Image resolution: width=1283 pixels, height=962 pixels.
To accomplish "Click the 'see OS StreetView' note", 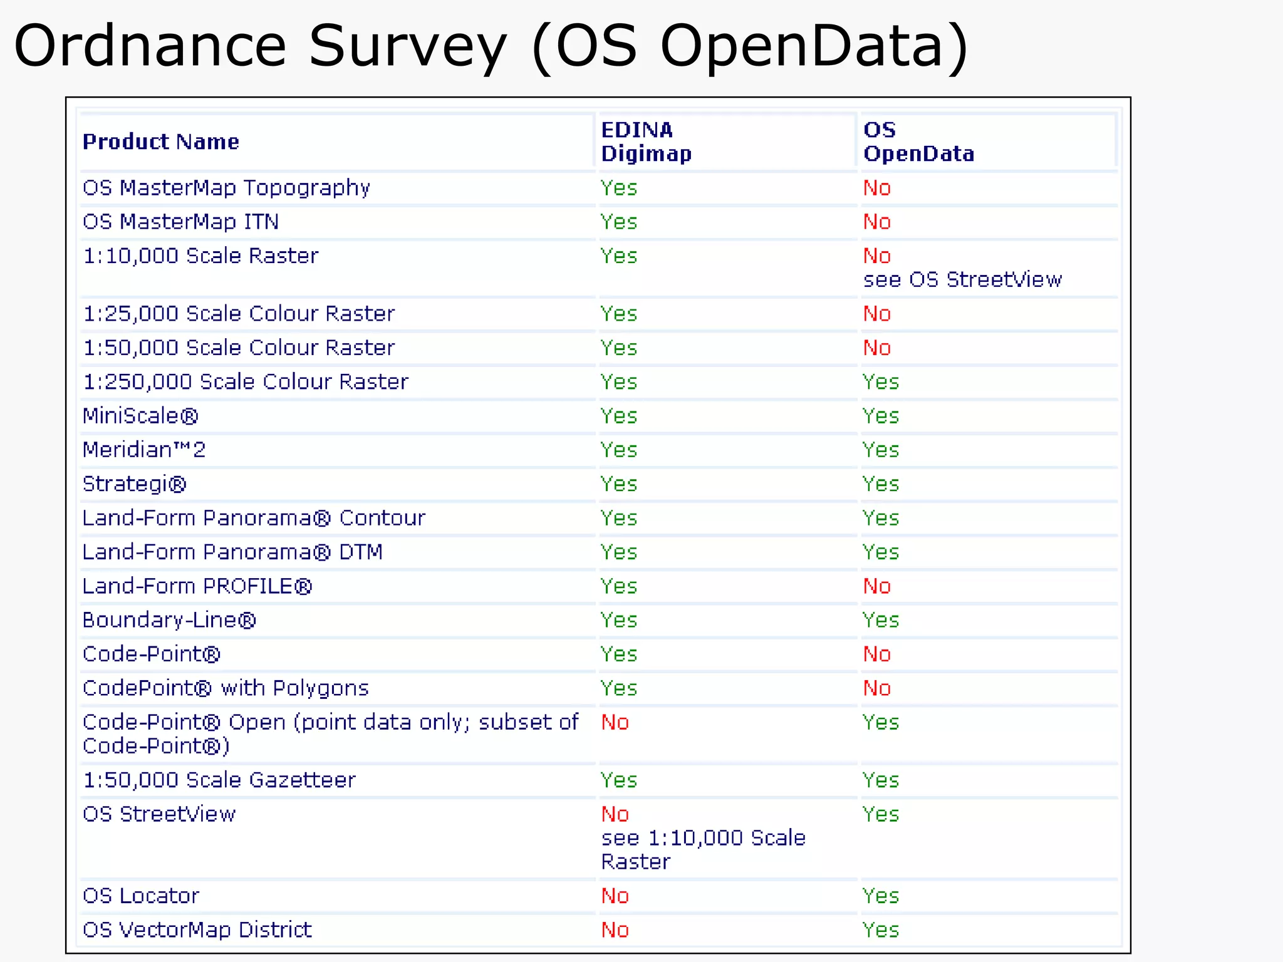I will coord(963,279).
